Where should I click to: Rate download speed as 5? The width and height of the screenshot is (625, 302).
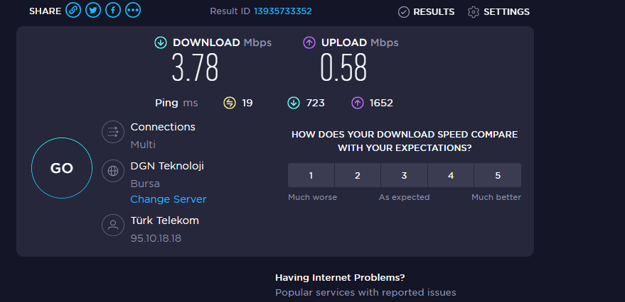click(x=497, y=175)
